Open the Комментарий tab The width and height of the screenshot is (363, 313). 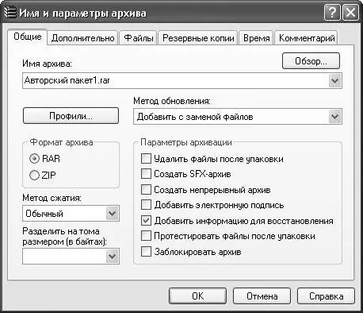[x=307, y=38]
